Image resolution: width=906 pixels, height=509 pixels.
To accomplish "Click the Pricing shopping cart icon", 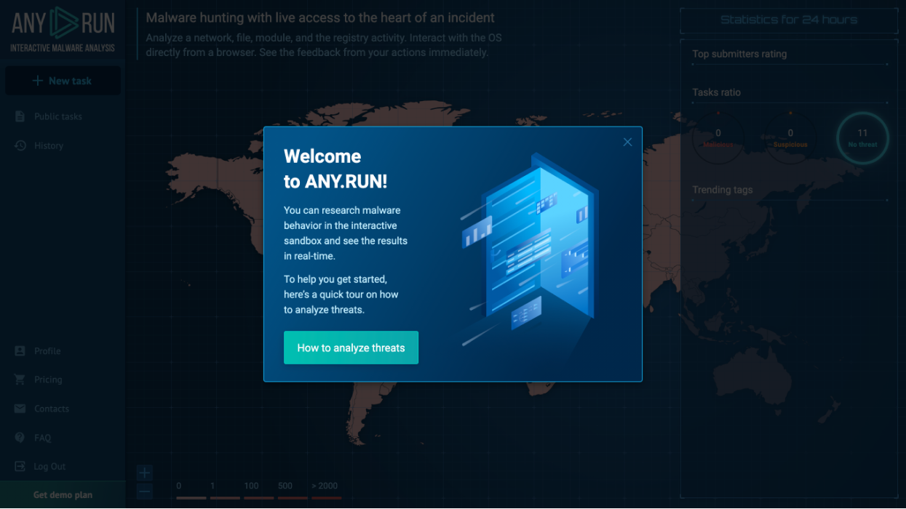I will (20, 380).
